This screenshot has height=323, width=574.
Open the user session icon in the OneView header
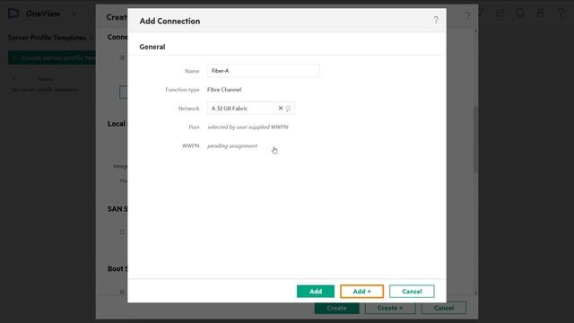[x=540, y=13]
